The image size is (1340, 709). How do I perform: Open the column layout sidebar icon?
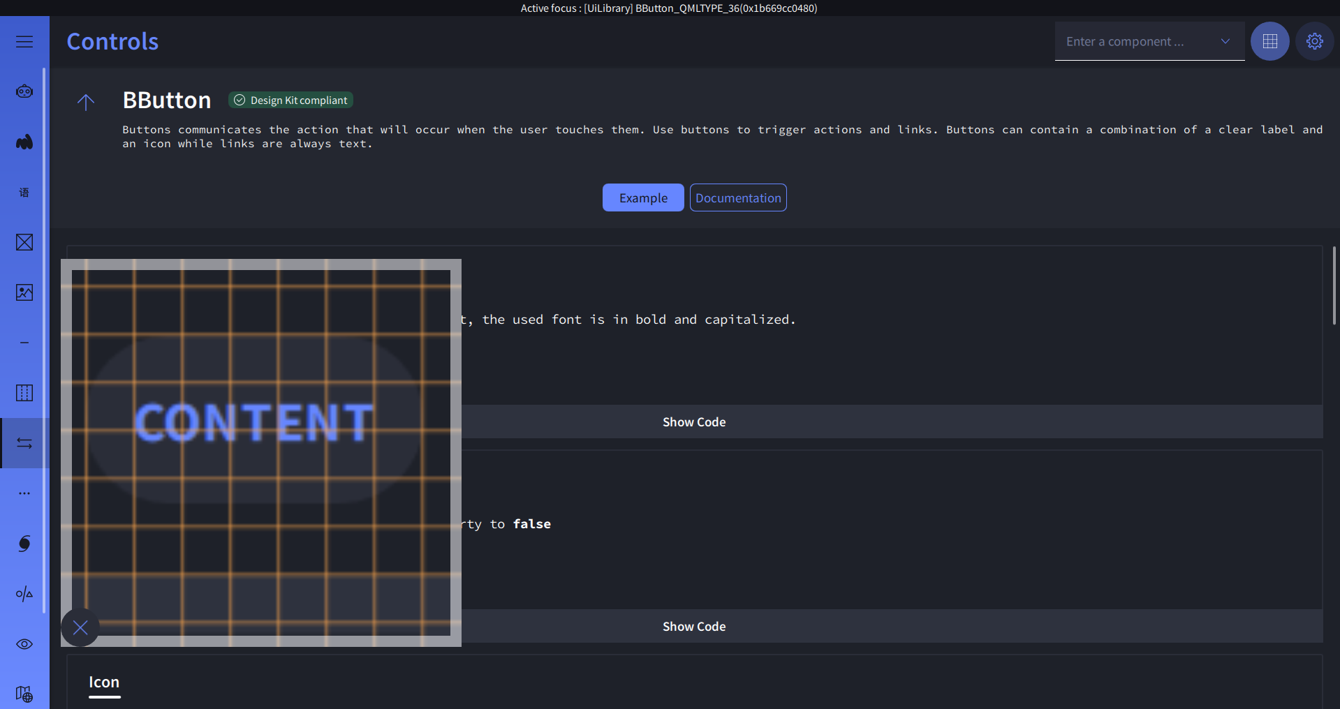pyautogui.click(x=24, y=393)
